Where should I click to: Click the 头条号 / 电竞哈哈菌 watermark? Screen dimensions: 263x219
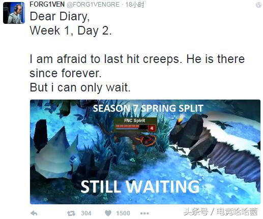(220, 212)
